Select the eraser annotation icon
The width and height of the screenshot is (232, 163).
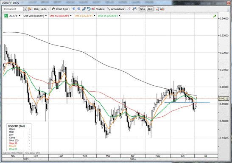coord(129,9)
